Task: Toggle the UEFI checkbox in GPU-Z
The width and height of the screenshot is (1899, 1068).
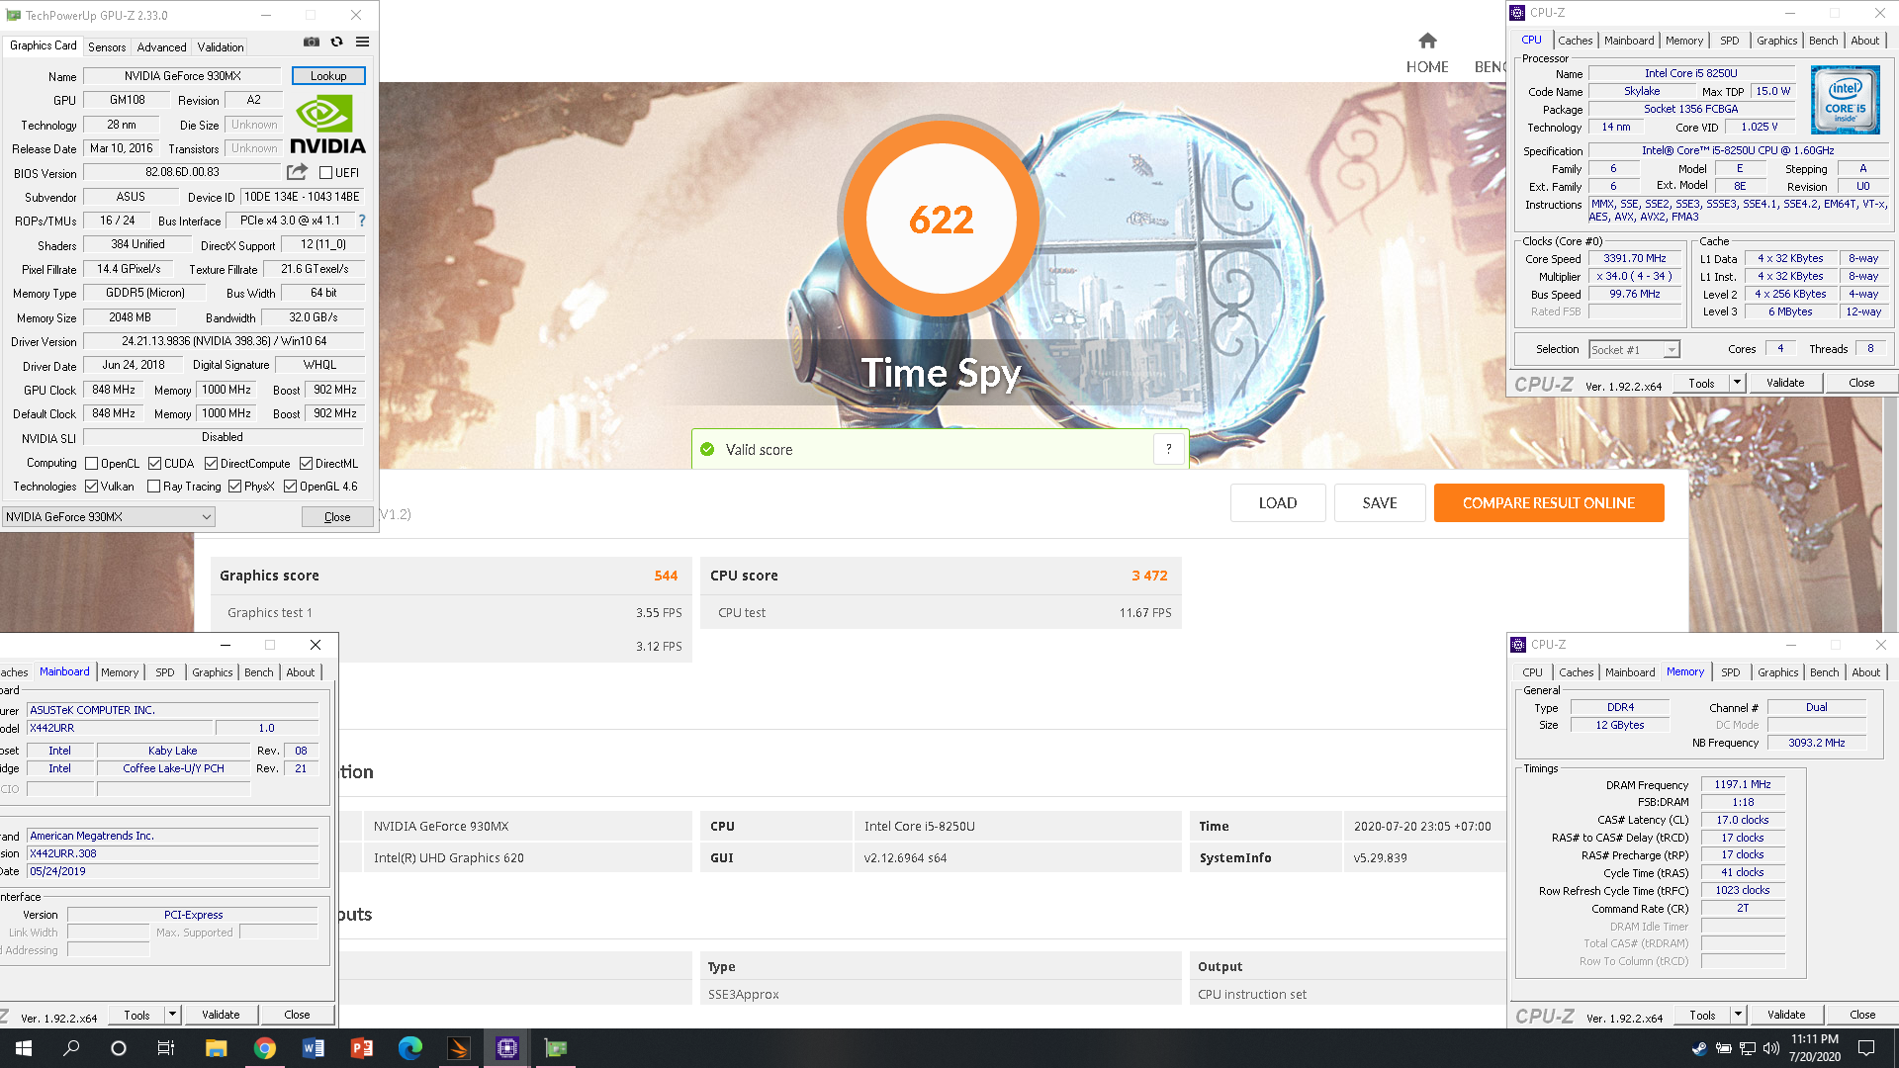Action: tap(325, 173)
